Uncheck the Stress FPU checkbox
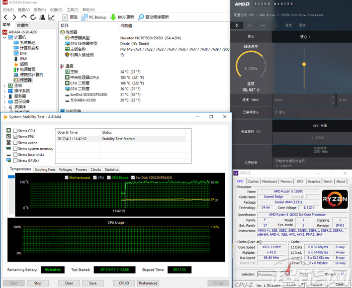Screen dimensions: 352x288 tap(15, 137)
